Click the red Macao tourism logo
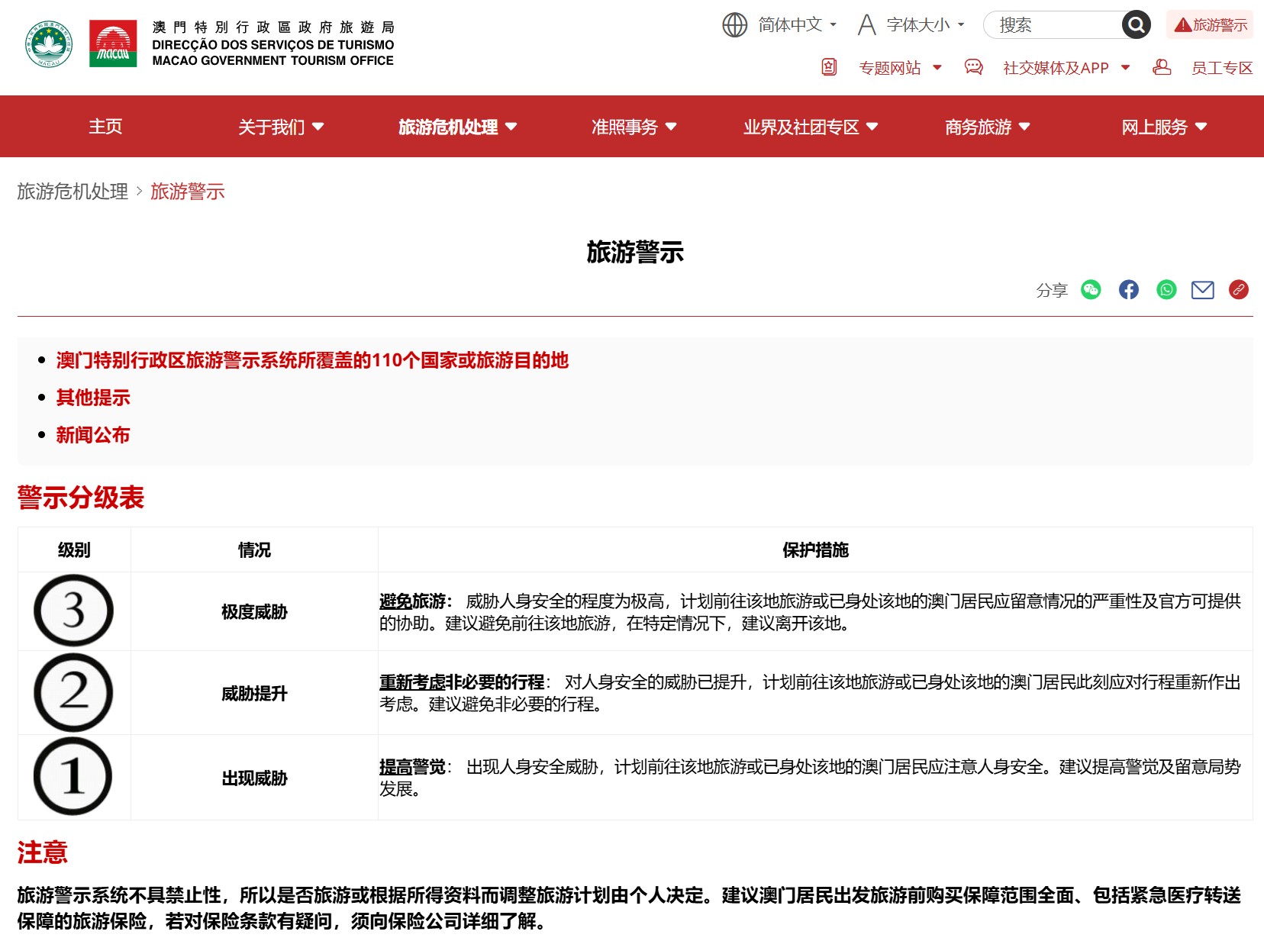This screenshot has height=941, width=1264. click(x=113, y=44)
